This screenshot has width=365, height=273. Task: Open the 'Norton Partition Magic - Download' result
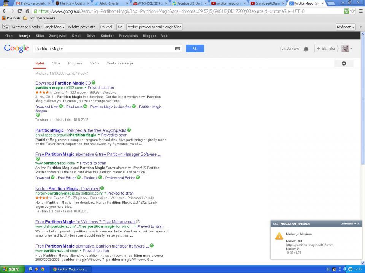pos(68,188)
